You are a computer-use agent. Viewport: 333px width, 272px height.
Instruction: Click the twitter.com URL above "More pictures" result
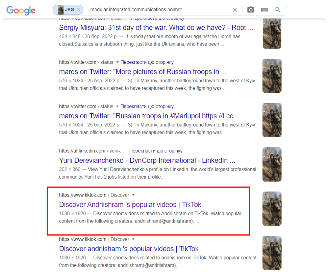click(78, 62)
